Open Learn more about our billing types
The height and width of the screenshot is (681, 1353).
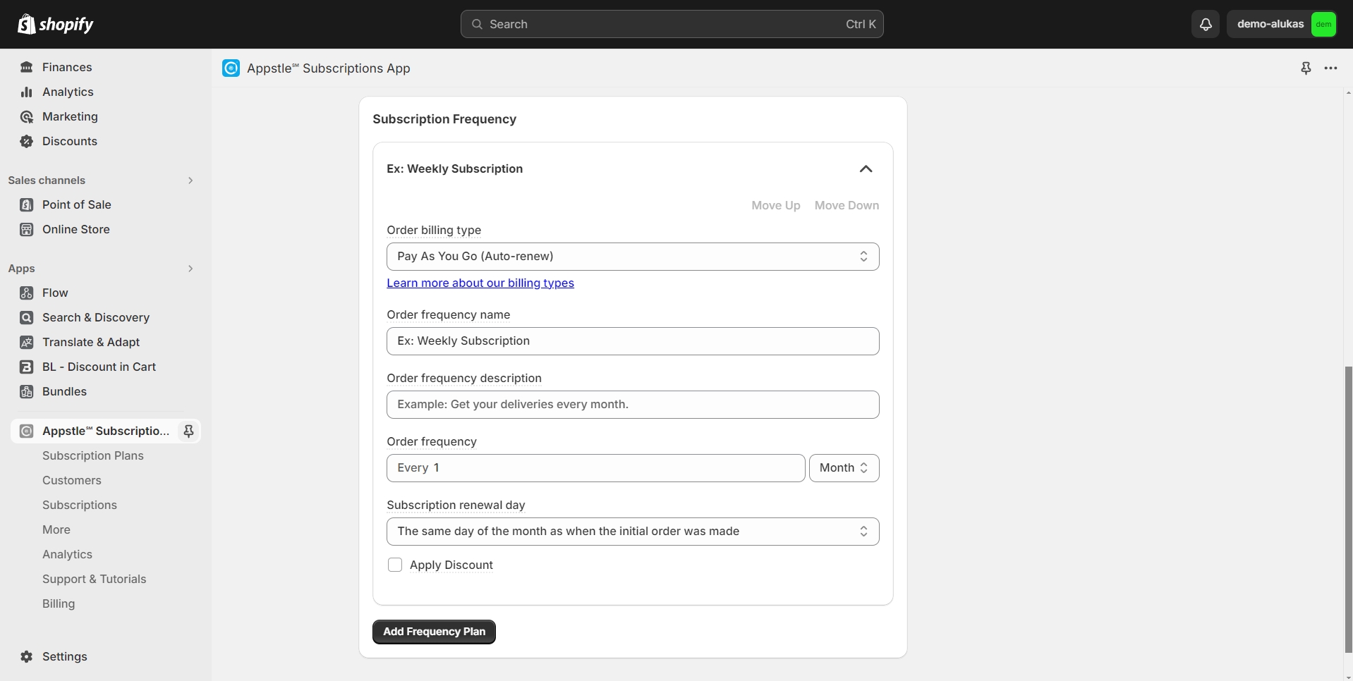pyautogui.click(x=480, y=283)
